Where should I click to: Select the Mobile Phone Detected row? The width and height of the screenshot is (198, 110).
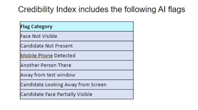(x=77, y=56)
